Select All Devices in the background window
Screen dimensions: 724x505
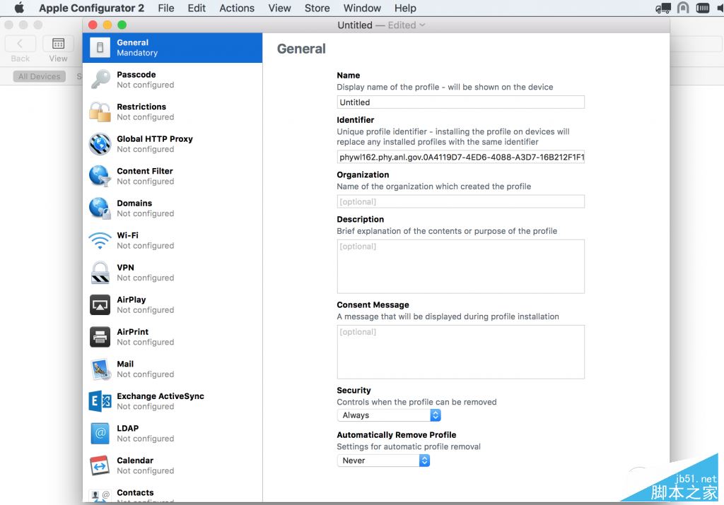point(40,76)
